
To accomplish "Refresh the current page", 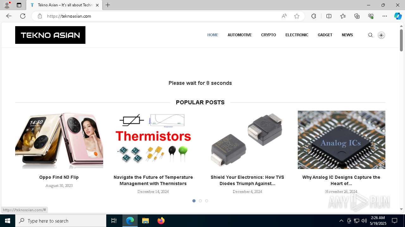I will (23, 16).
